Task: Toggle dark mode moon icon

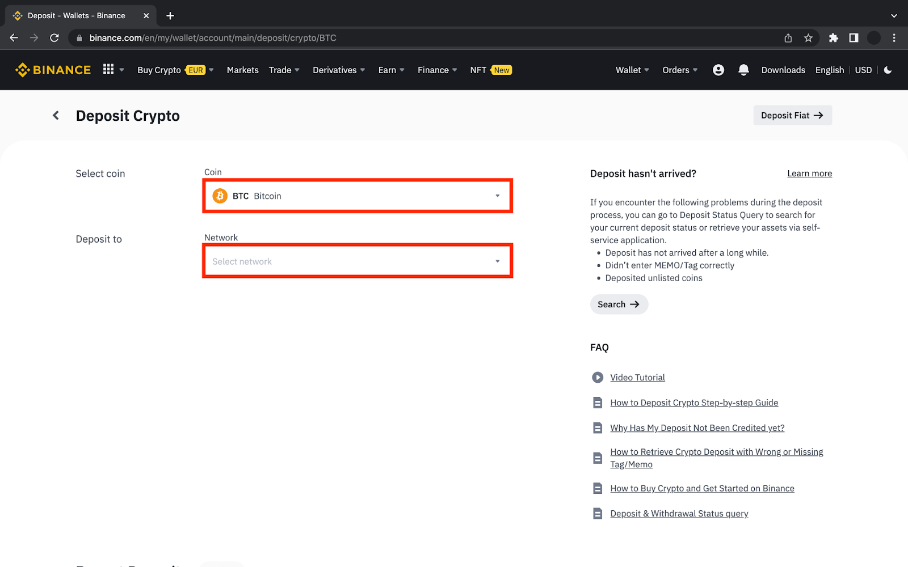Action: (x=888, y=70)
